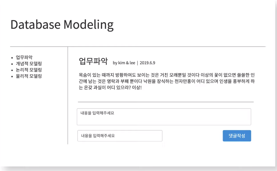The image size is (277, 171).
Task: Submit with the 댓글작성 button
Action: (237, 136)
